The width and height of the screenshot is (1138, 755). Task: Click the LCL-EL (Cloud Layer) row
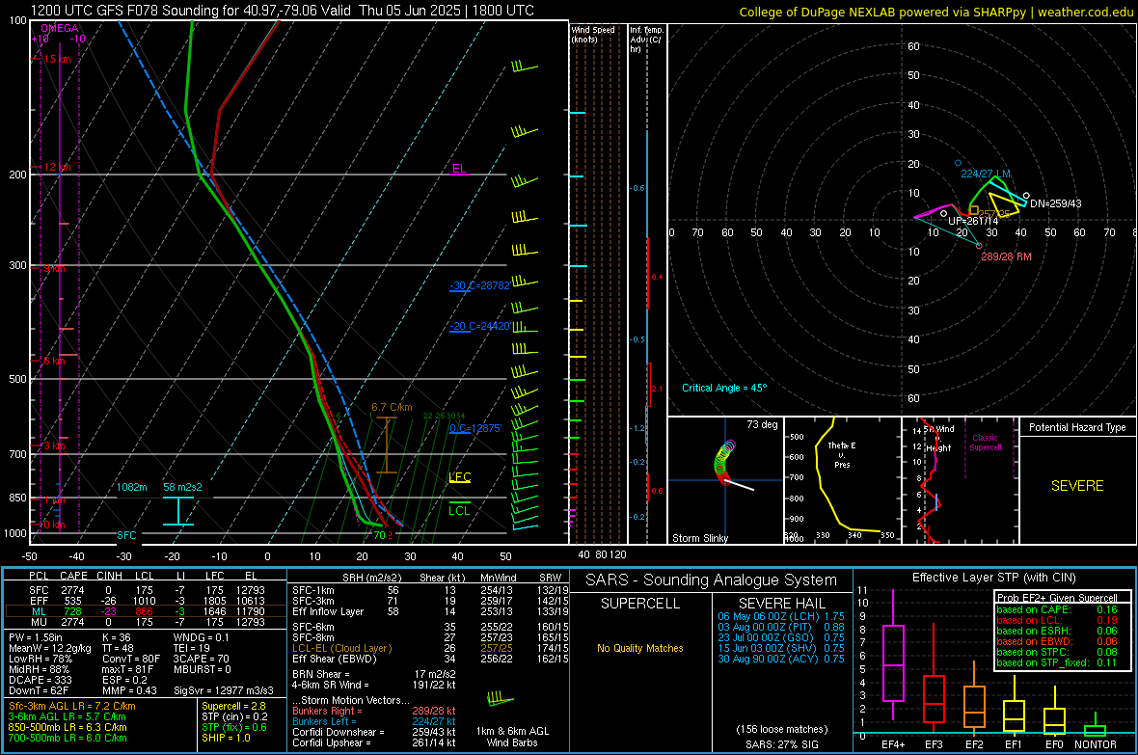pos(430,648)
